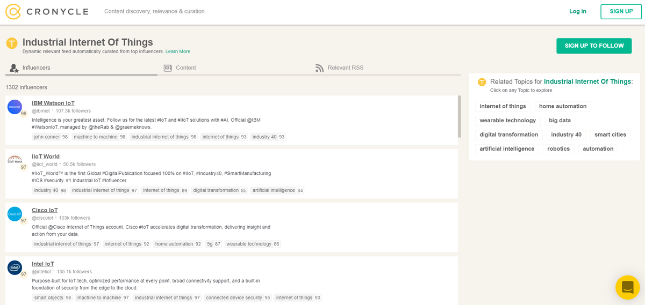Click IIoT World's industry 40 tag
Viewport: 645px width, 305px height.
(x=50, y=191)
